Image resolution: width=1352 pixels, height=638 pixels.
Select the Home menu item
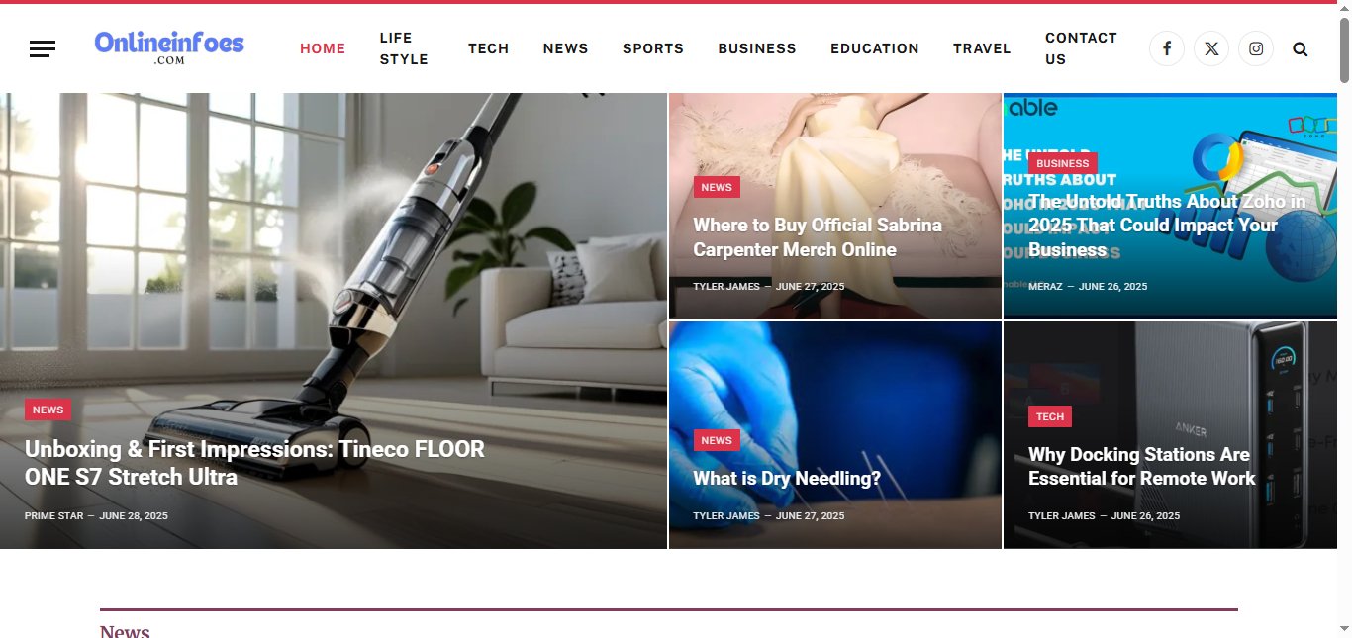(323, 48)
